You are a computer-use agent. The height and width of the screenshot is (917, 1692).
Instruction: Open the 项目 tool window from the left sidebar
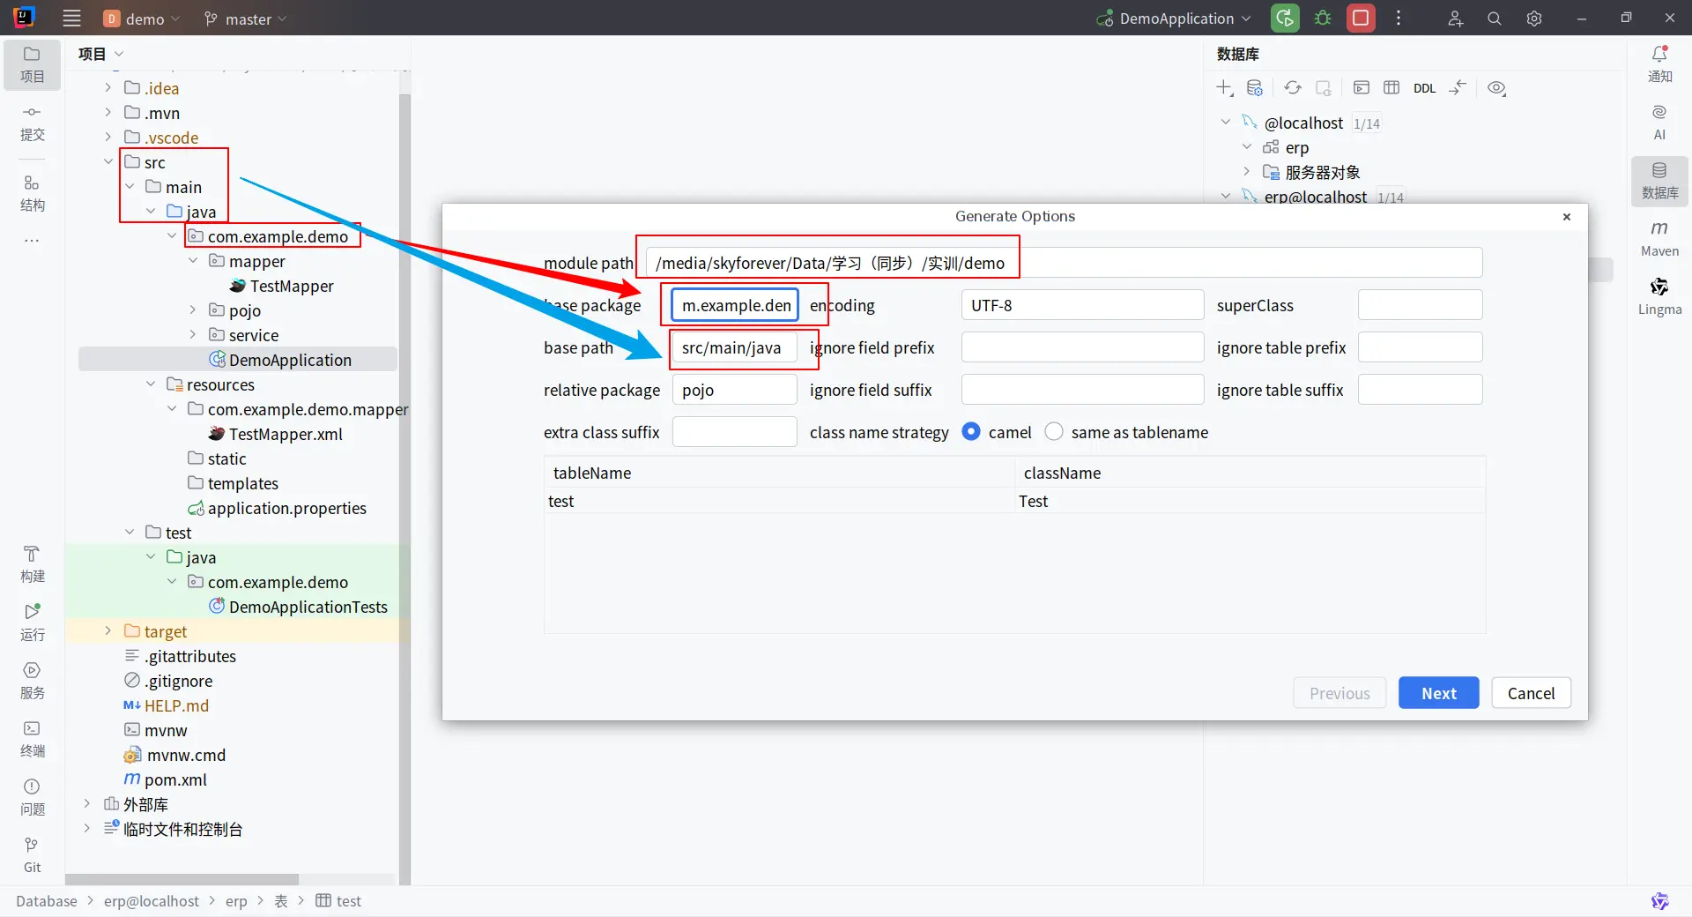[32, 64]
